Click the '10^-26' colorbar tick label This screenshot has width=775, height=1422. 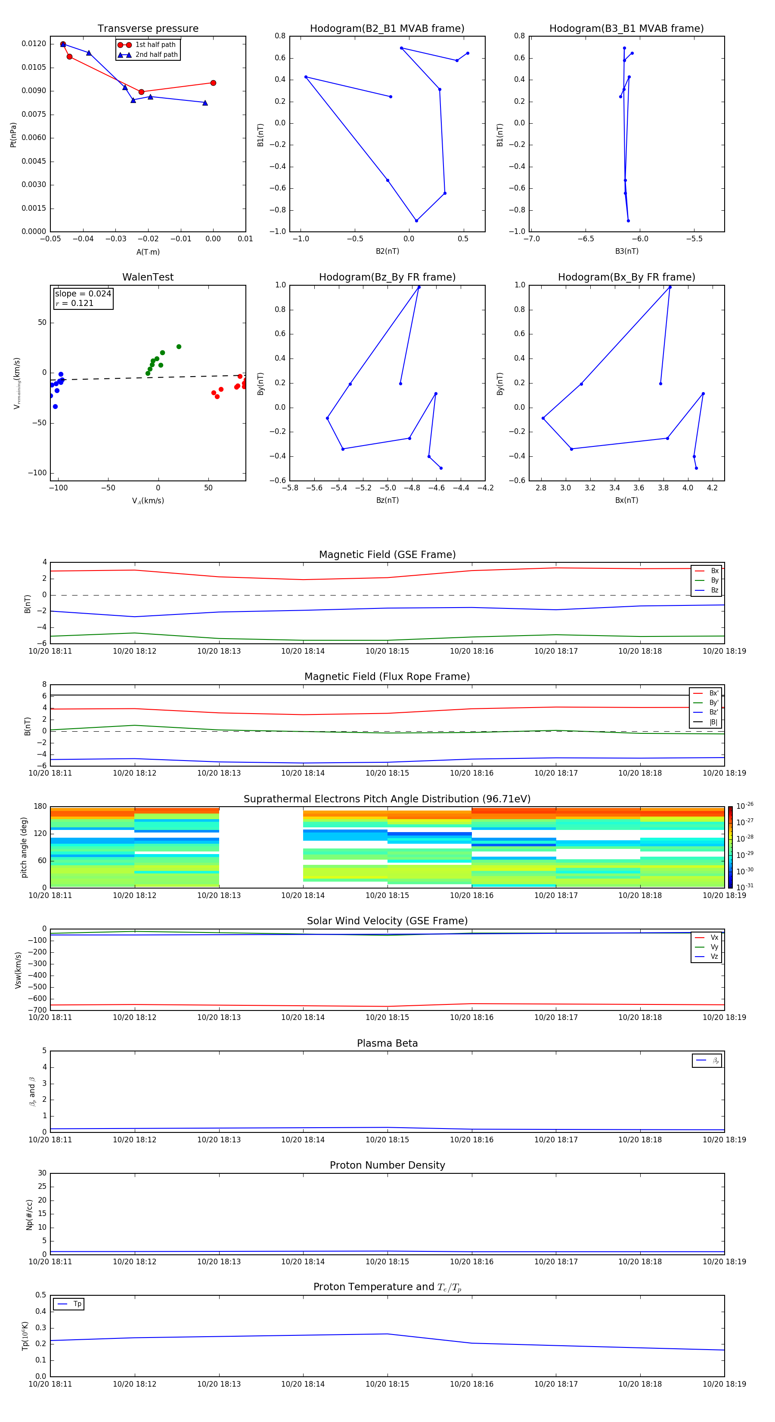coord(745,806)
